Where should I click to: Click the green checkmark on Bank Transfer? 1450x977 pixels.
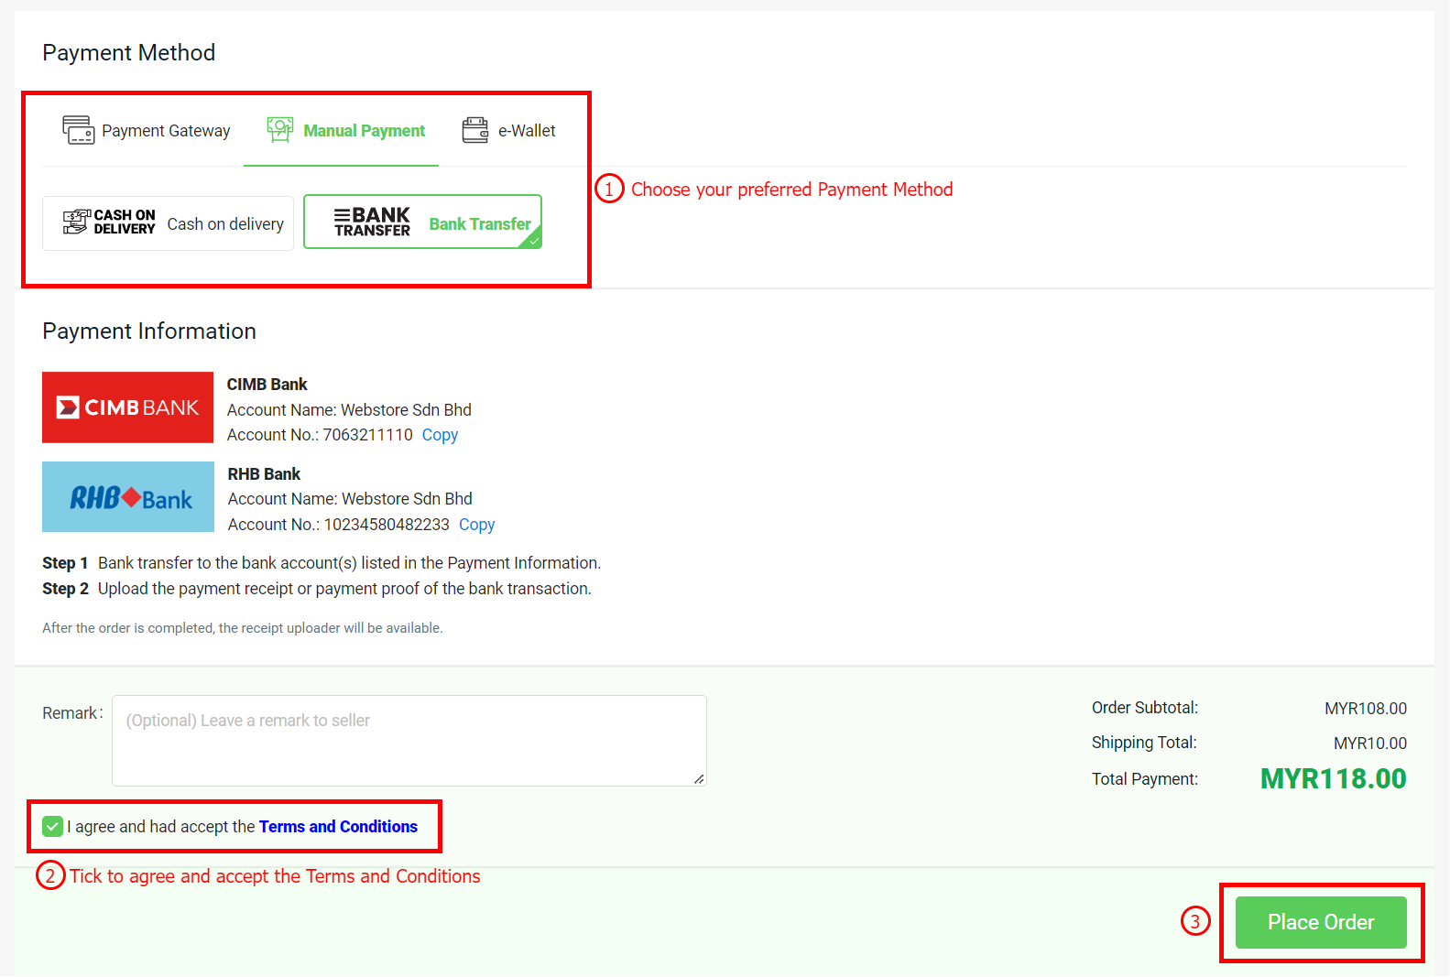[534, 242]
